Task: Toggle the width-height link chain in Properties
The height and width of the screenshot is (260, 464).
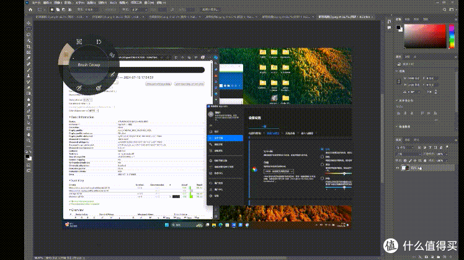Action: coord(399,82)
